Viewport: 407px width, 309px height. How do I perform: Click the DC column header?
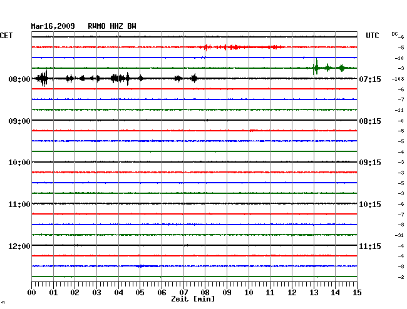pos(394,34)
